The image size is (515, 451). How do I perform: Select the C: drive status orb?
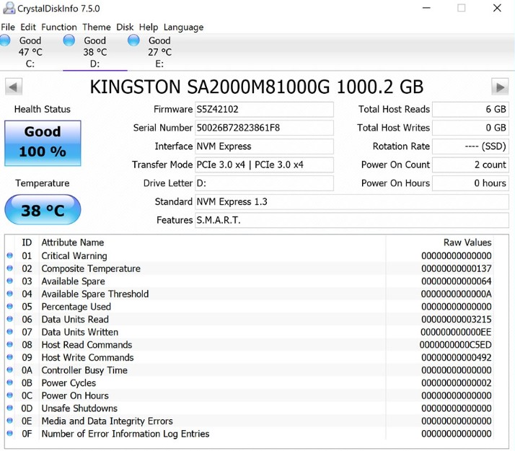[4, 41]
